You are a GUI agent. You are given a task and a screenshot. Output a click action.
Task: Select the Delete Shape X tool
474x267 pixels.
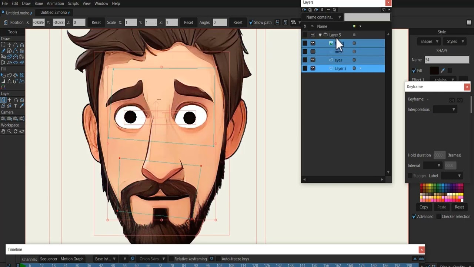coord(21,75)
